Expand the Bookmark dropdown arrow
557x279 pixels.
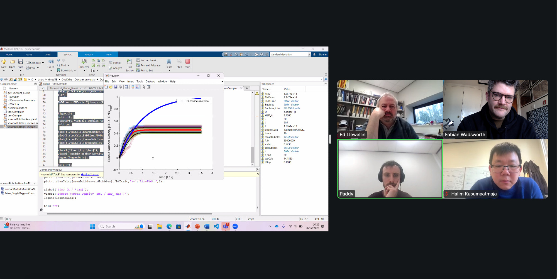(x=75, y=70)
